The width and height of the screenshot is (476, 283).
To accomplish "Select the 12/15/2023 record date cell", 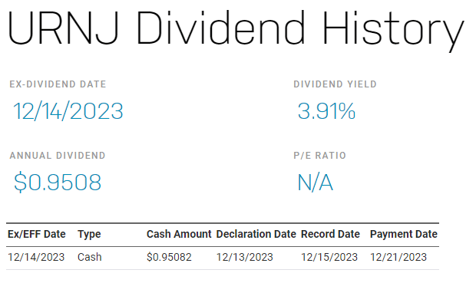I will pos(329,257).
